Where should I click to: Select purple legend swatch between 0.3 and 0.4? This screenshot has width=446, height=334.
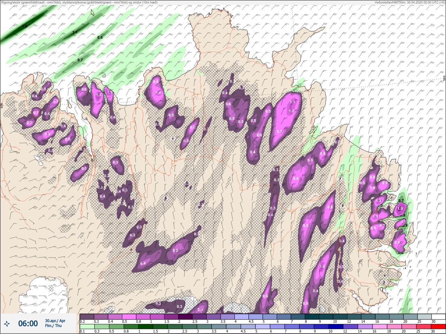pyautogui.click(x=101, y=317)
